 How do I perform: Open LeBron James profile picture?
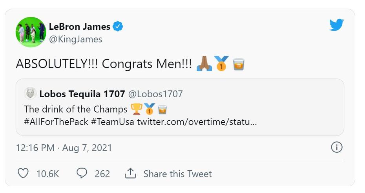click(x=31, y=32)
